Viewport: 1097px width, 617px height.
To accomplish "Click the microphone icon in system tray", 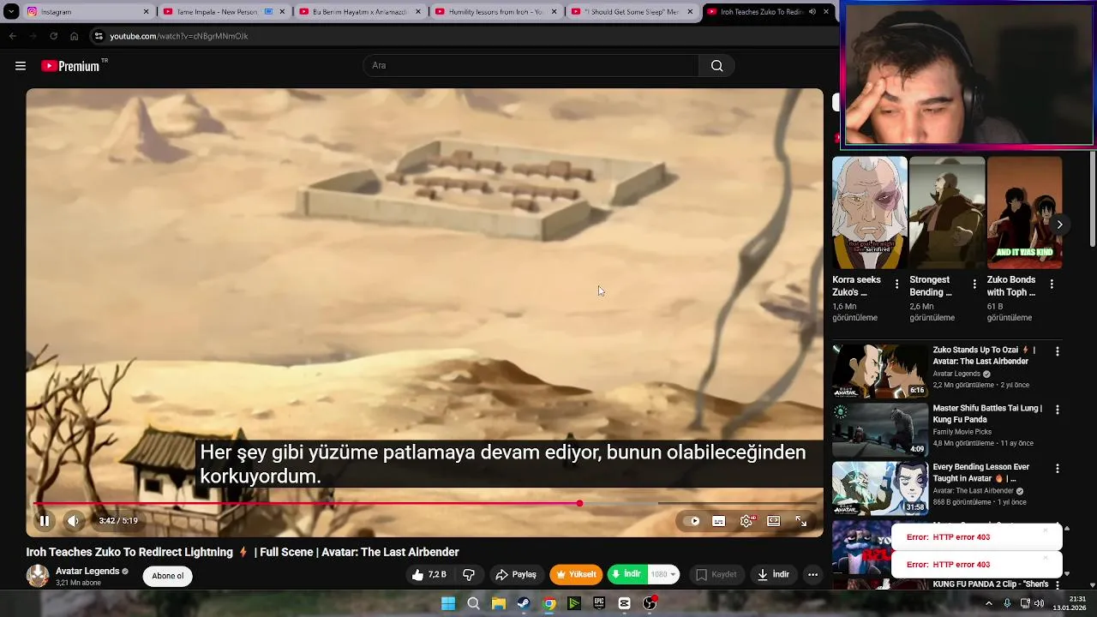I will coord(1007,603).
